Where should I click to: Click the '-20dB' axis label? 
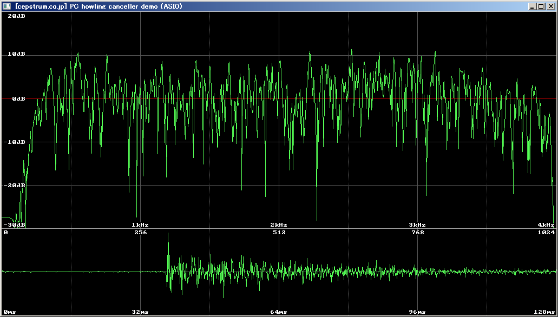click(x=14, y=186)
